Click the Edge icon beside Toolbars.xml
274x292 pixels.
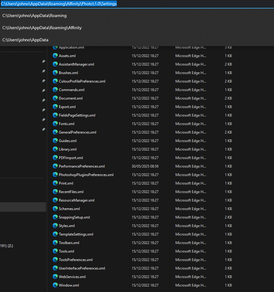coord(55,243)
